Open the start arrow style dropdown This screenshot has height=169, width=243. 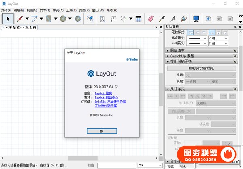[196, 37]
